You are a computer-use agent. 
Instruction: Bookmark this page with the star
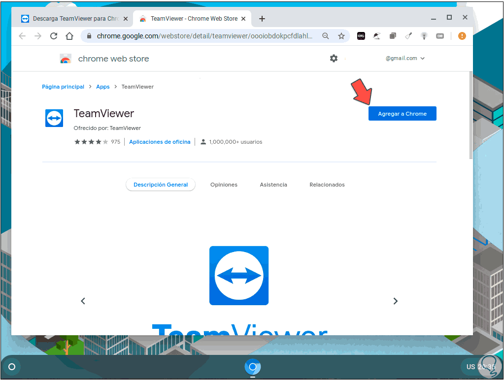point(341,36)
